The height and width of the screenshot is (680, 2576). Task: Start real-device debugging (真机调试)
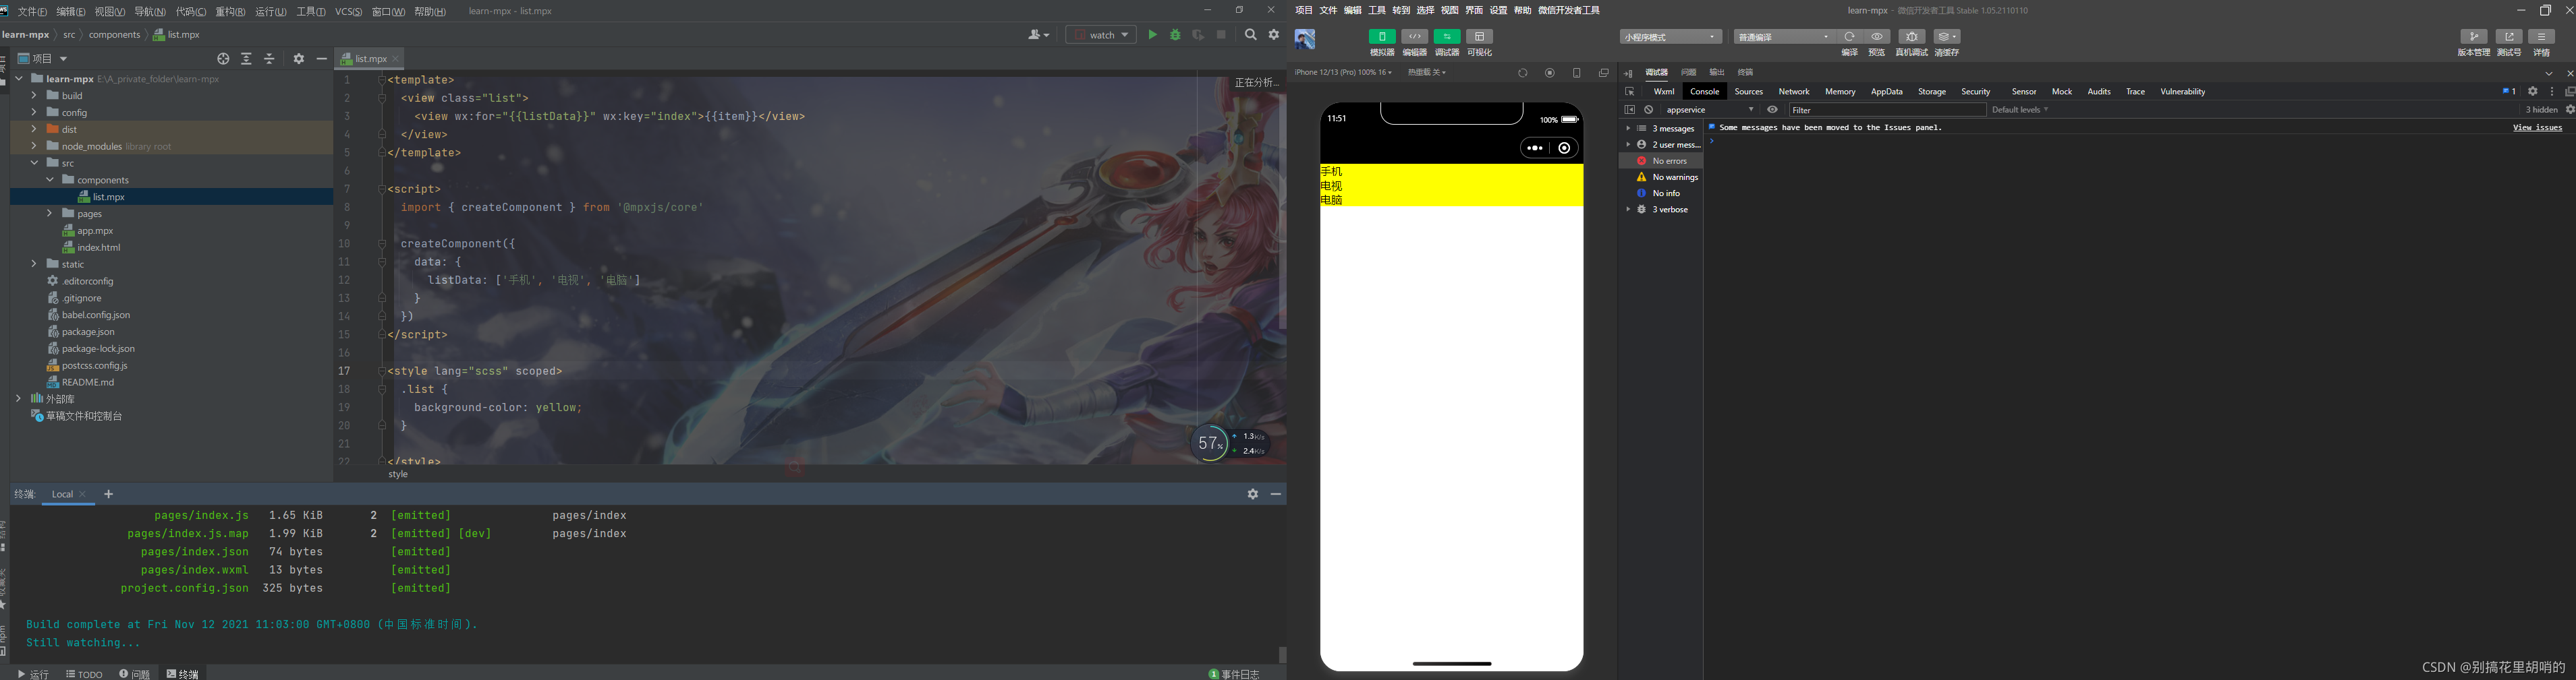(x=1911, y=37)
